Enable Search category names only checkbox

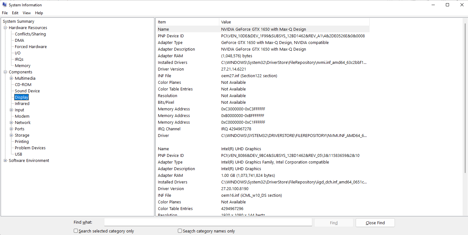pos(180,231)
